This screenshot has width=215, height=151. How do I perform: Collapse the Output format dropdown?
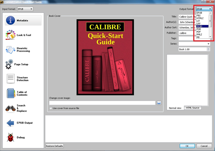tap(204, 9)
